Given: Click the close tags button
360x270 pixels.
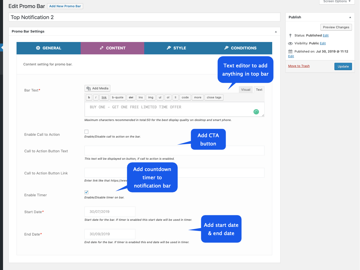Looking at the screenshot, I should 214,97.
